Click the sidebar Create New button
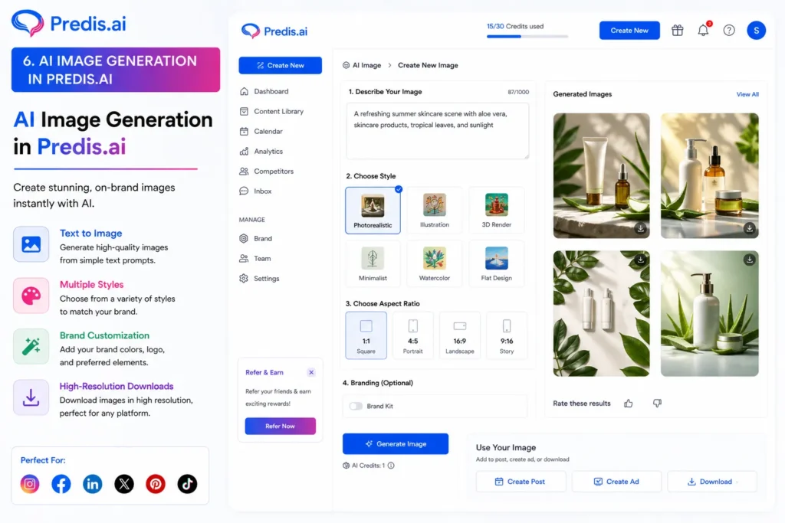This screenshot has width=785, height=523. point(280,66)
